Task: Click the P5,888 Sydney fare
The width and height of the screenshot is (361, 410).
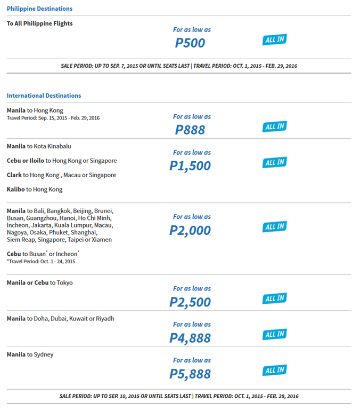Action: (190, 374)
